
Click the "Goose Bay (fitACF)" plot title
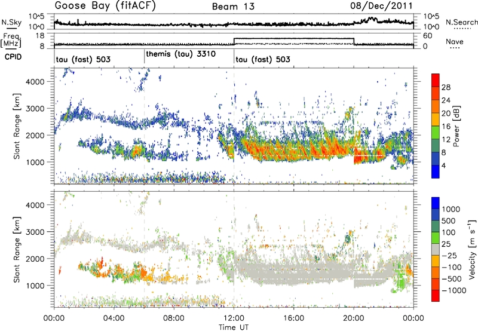pos(105,6)
